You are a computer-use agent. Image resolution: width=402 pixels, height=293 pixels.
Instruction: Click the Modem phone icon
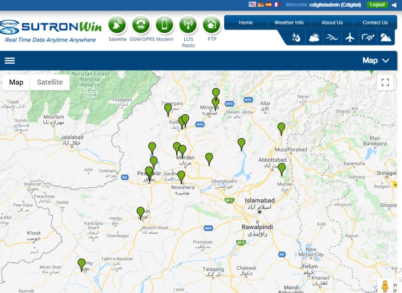tap(164, 25)
